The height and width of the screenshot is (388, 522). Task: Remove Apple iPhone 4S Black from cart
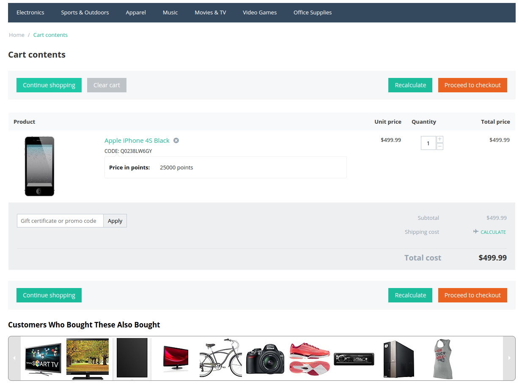click(x=176, y=141)
